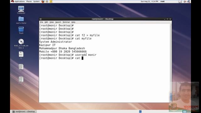Image resolution: width=201 pixels, height=113 pixels.
Task: Minimize the terminal window
Action: 165,19
